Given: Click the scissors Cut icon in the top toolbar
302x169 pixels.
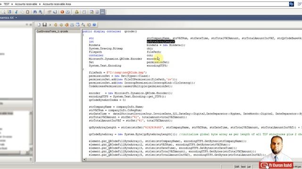Looking at the screenshot, I should (17, 12).
